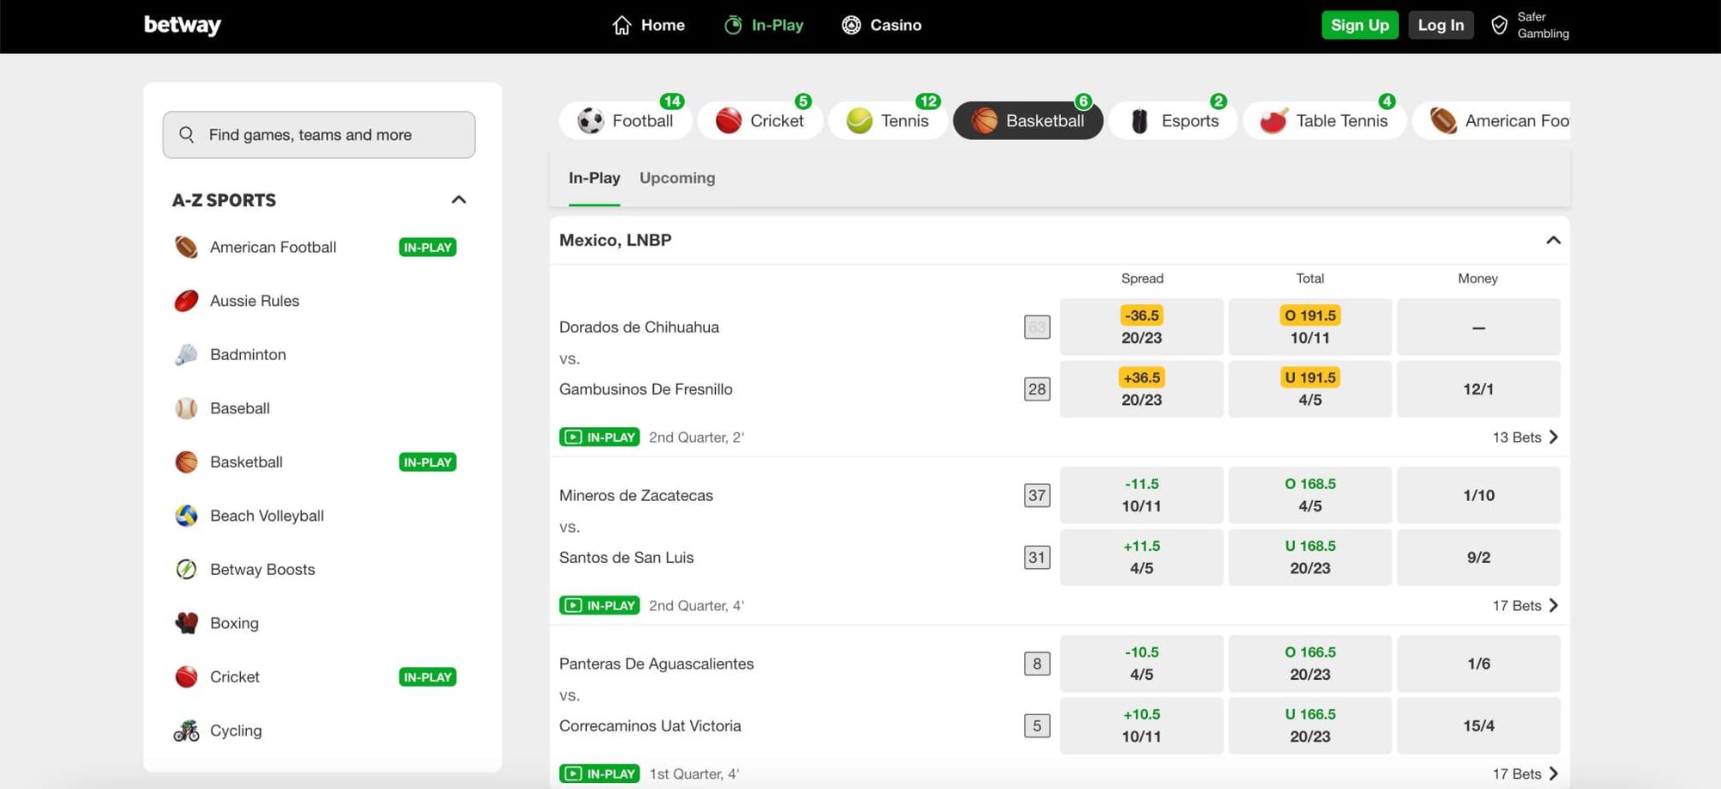Open the Safer Gambling shield icon

click(x=1499, y=25)
